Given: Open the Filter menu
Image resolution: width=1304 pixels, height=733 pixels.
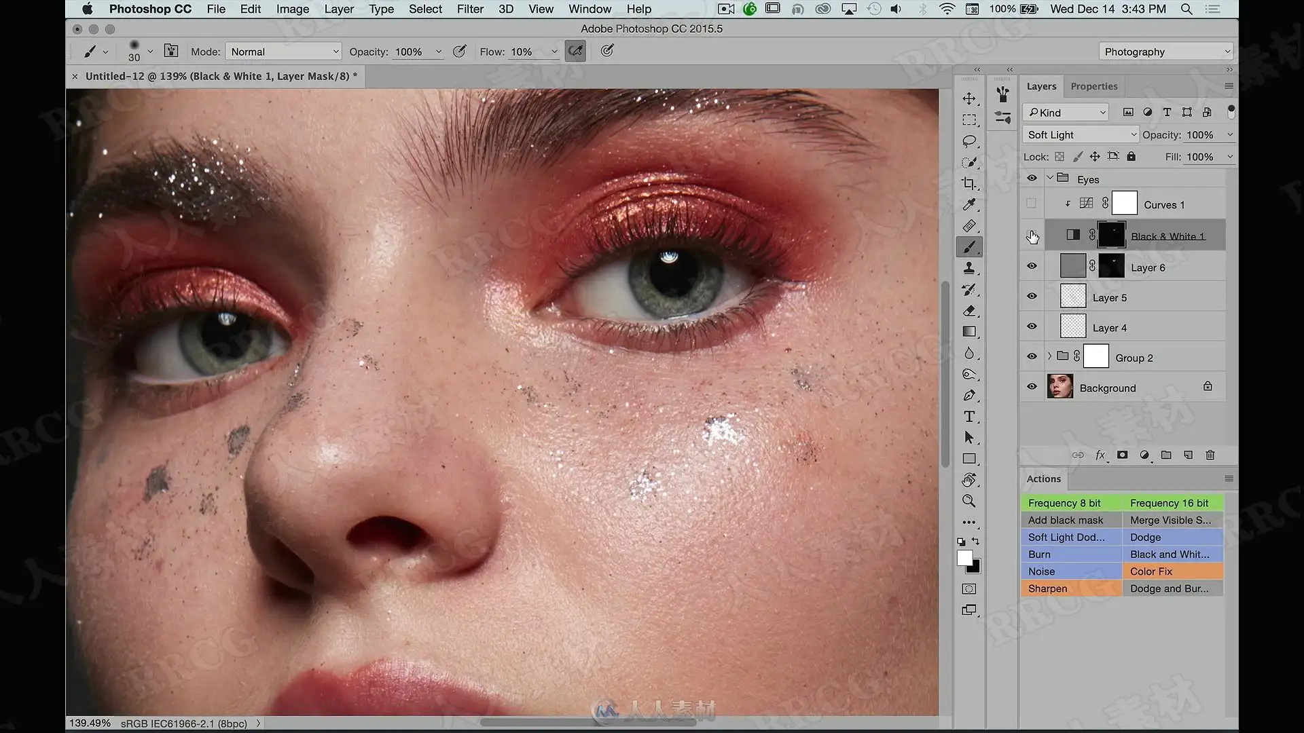Looking at the screenshot, I should pyautogui.click(x=470, y=9).
